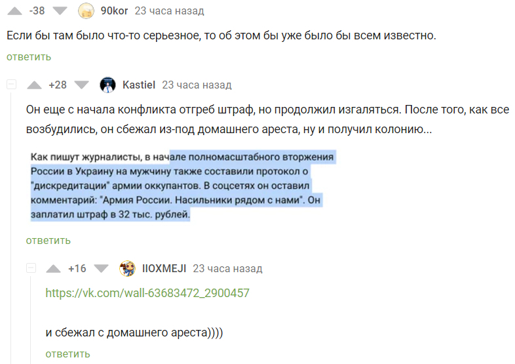515x364 pixels.
Task: Open the quoted news text image
Action: (183, 186)
